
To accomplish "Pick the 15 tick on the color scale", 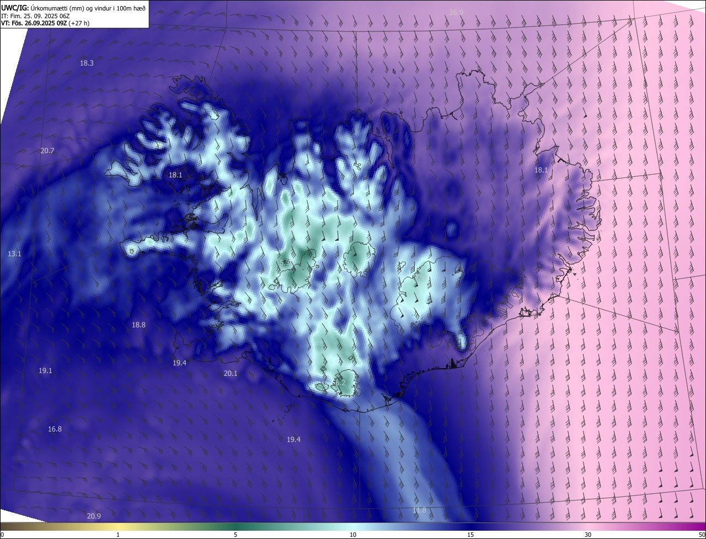I will point(470,535).
